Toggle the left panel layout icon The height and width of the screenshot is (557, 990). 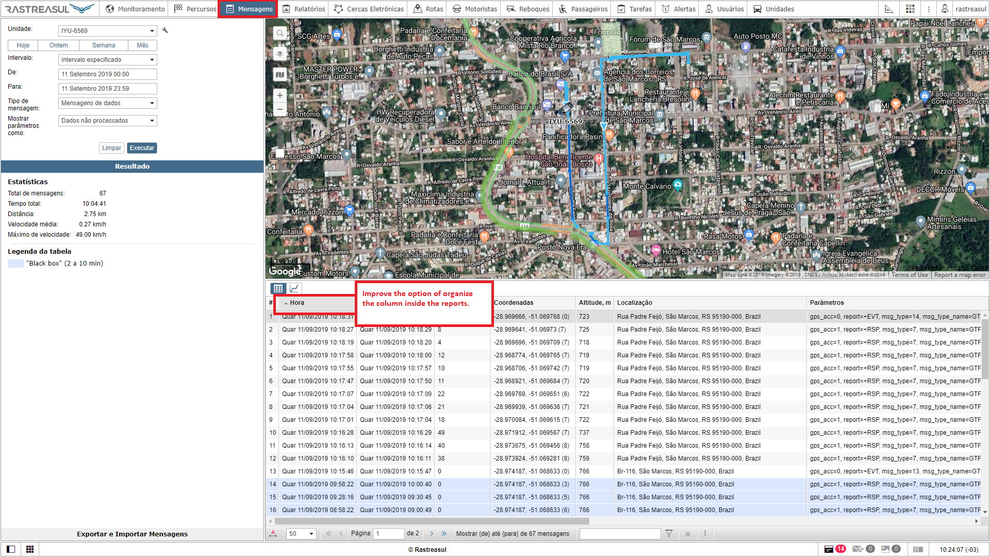pos(11,549)
